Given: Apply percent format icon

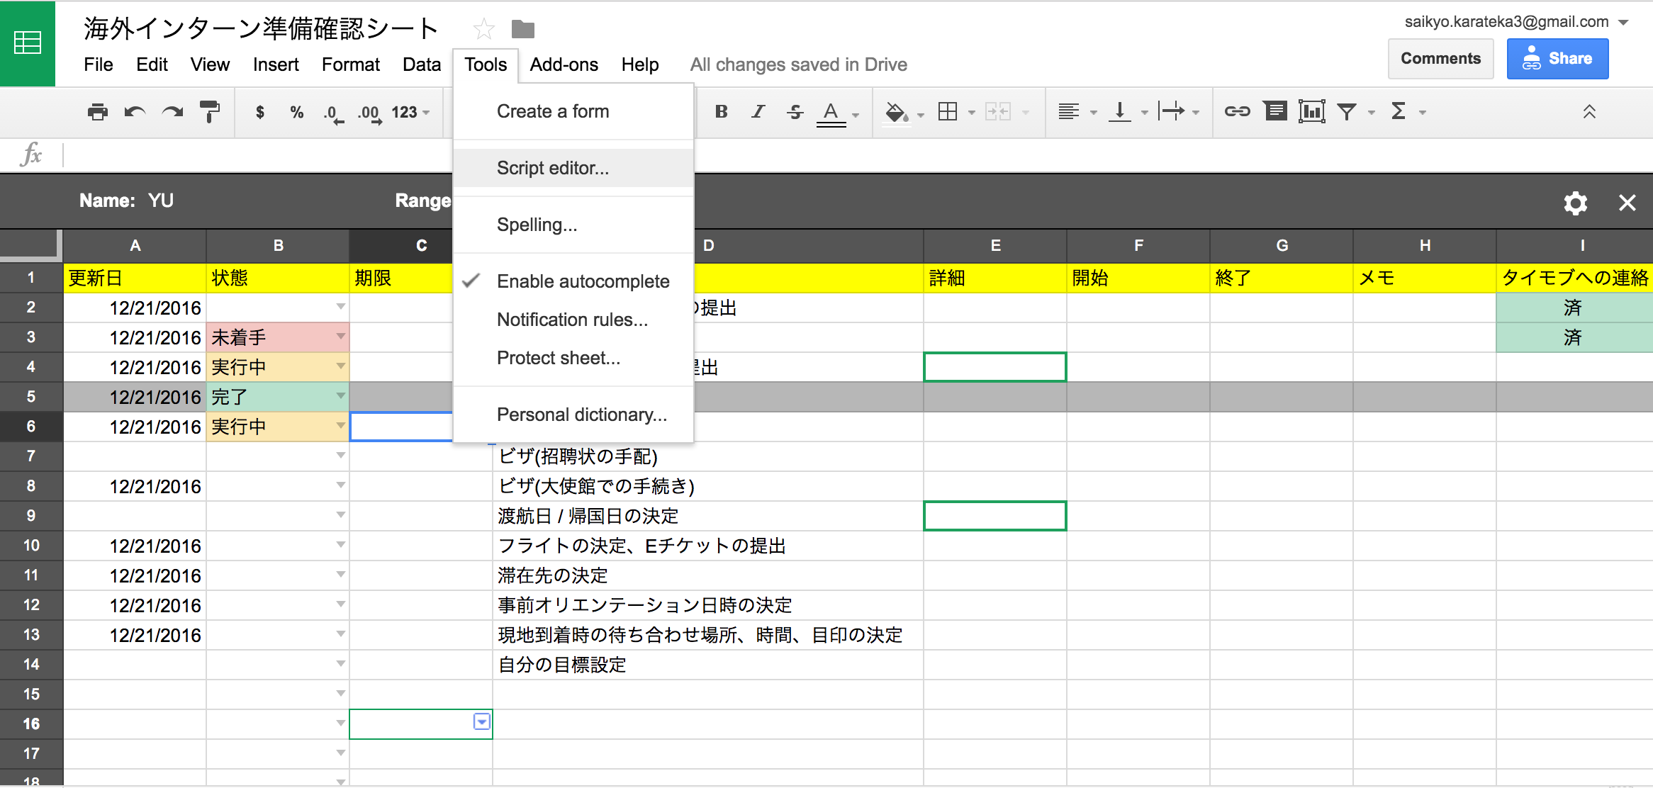Looking at the screenshot, I should point(296,112).
